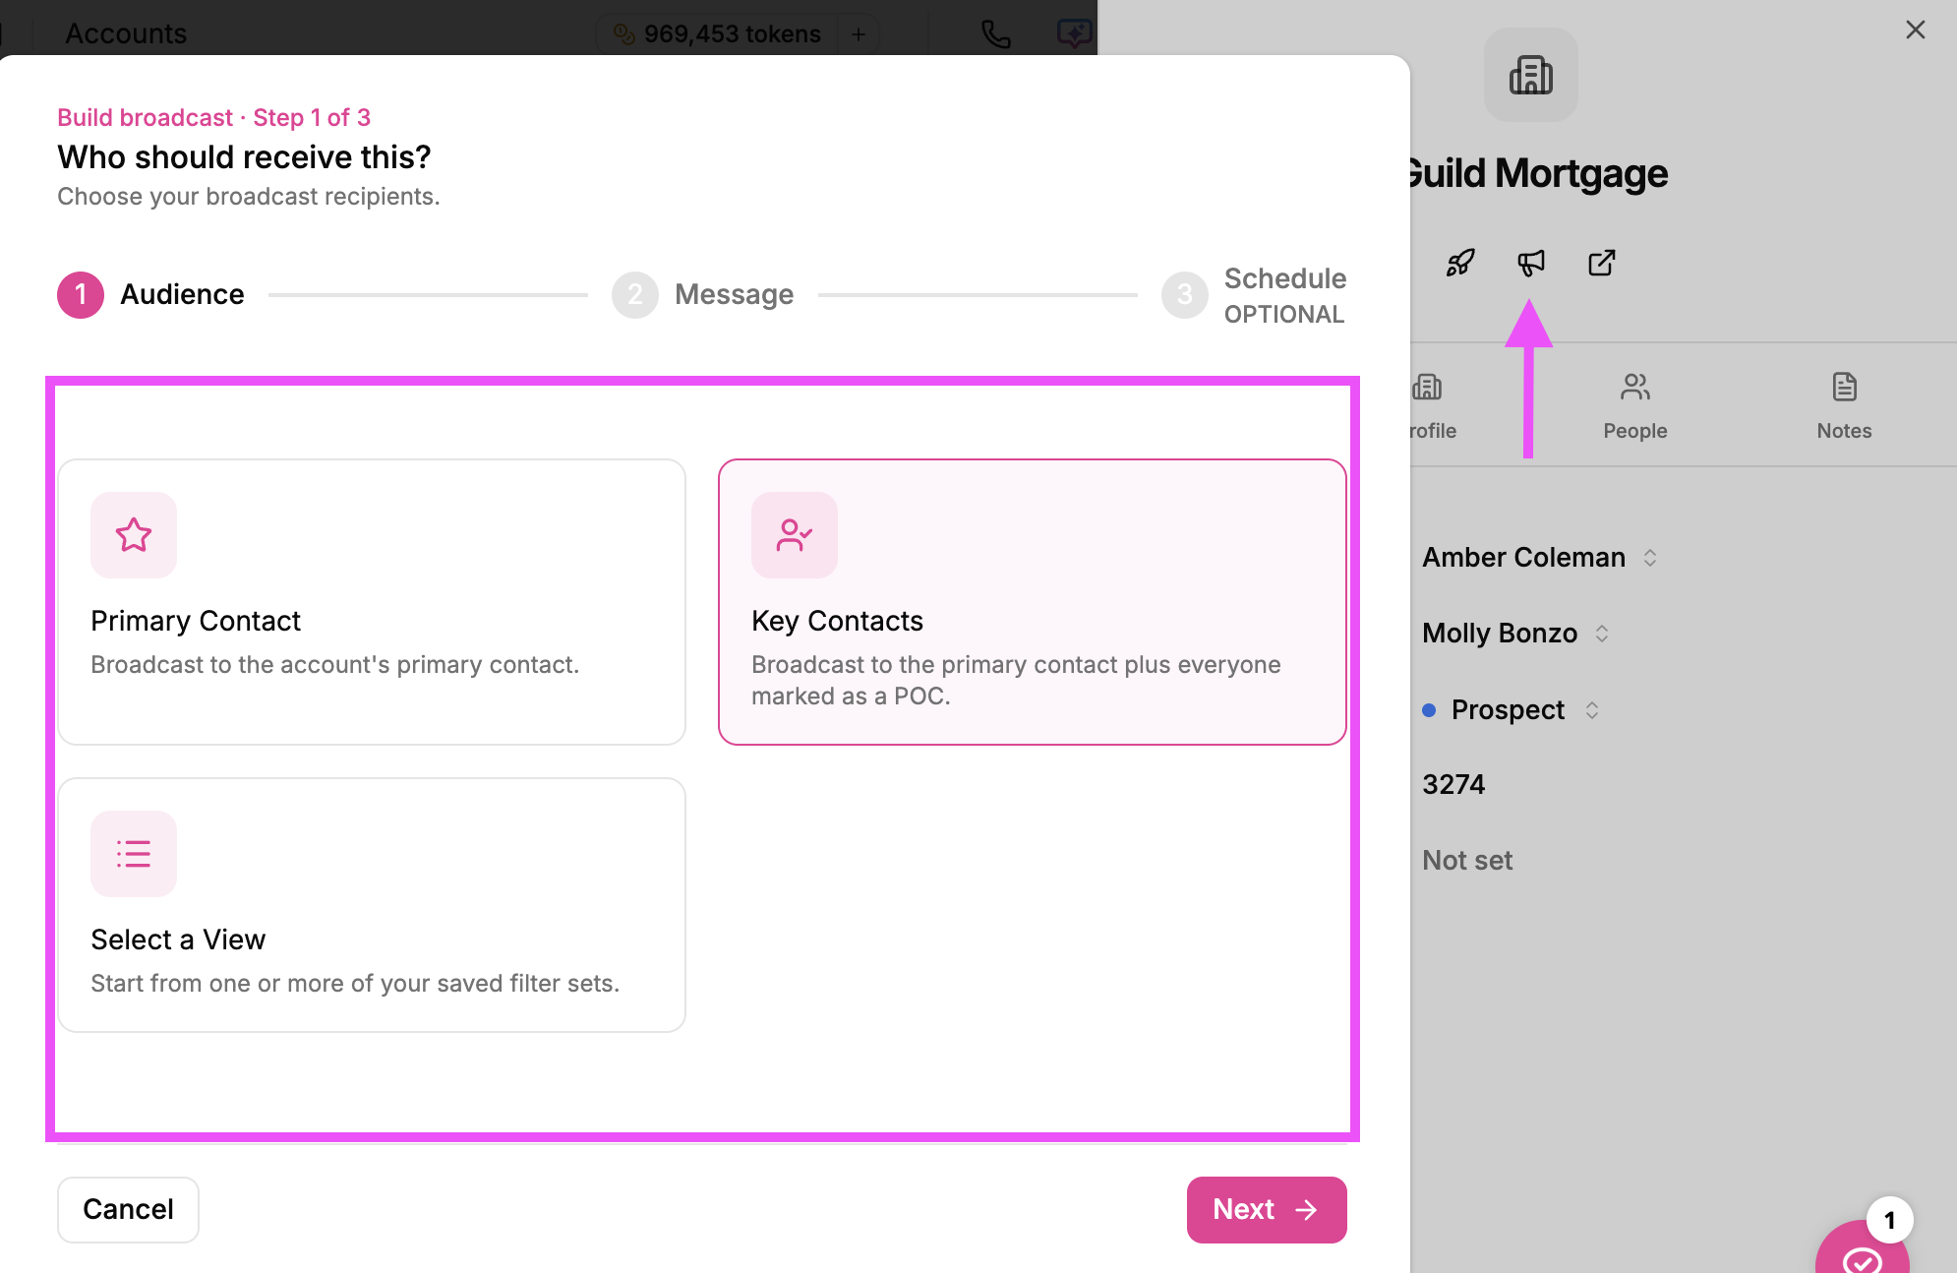
Task: Switch to the People tab
Action: (1635, 405)
